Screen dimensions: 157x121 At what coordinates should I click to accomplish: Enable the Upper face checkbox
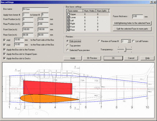(x=69, y=14)
